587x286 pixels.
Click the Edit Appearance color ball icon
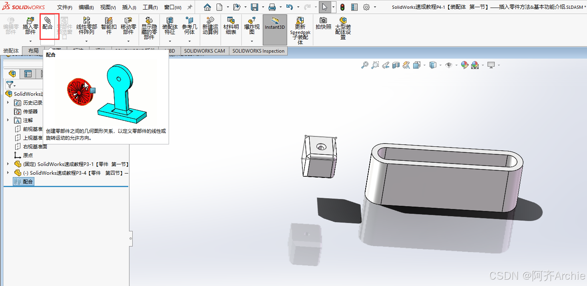464,65
